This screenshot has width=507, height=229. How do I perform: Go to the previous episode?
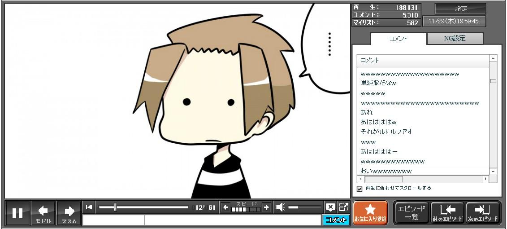point(447,213)
